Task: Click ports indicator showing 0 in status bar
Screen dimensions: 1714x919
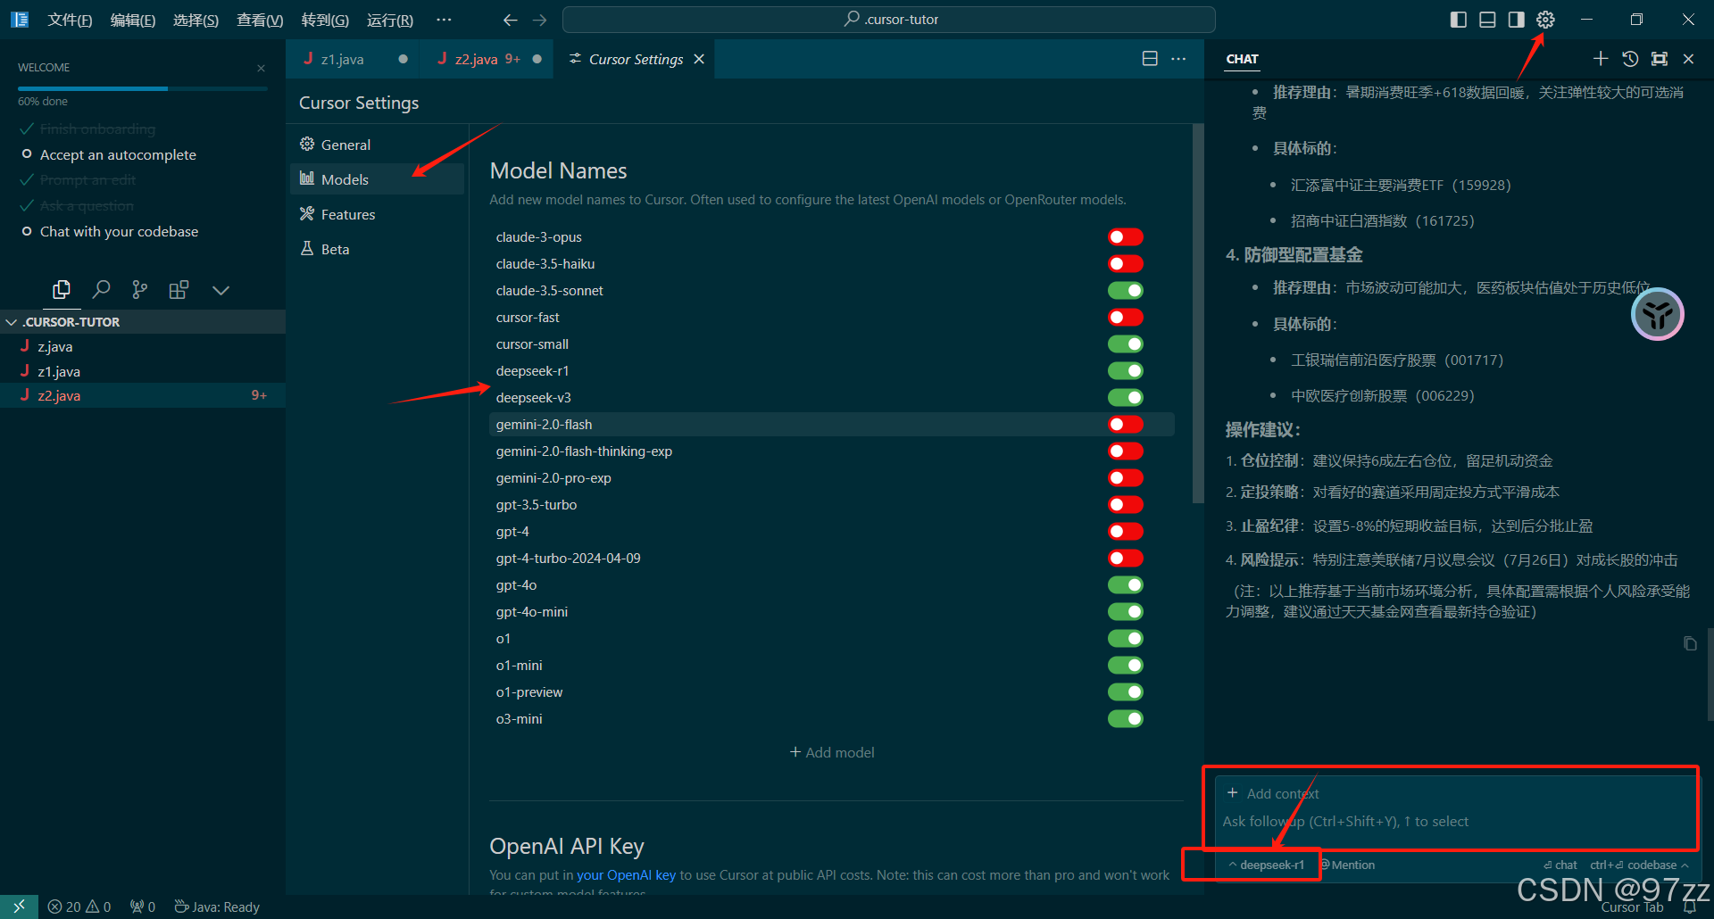Action: [143, 907]
